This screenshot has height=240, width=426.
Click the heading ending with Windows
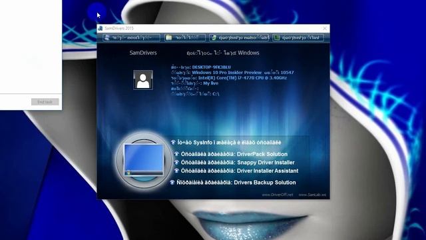click(223, 53)
